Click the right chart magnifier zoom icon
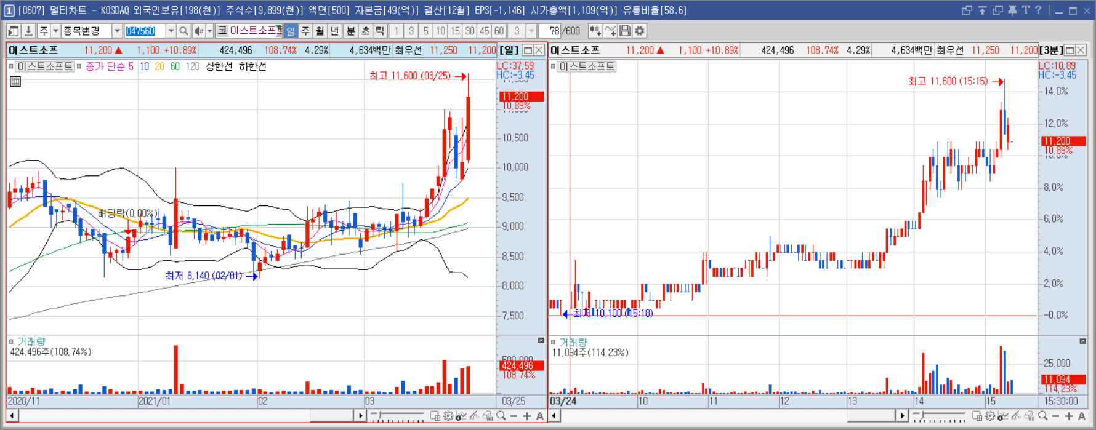The height and width of the screenshot is (430, 1096). [1043, 416]
